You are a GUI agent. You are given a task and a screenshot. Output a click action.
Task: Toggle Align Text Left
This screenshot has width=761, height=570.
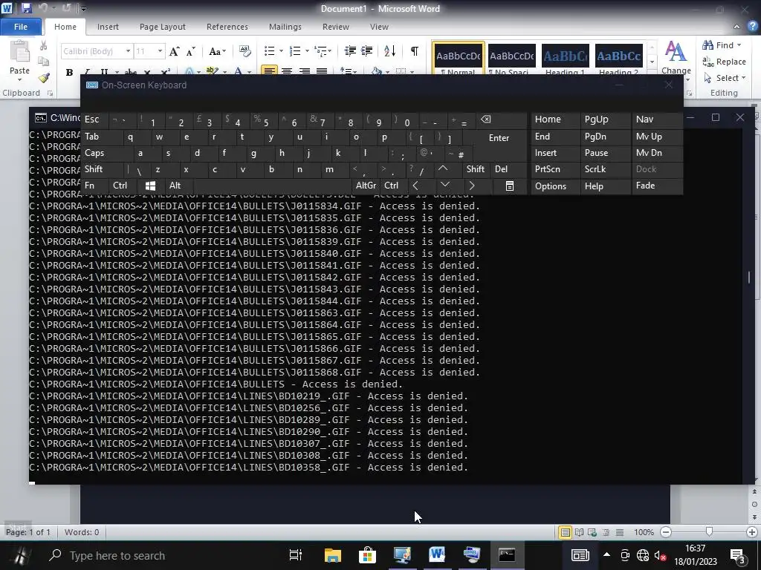[269, 71]
